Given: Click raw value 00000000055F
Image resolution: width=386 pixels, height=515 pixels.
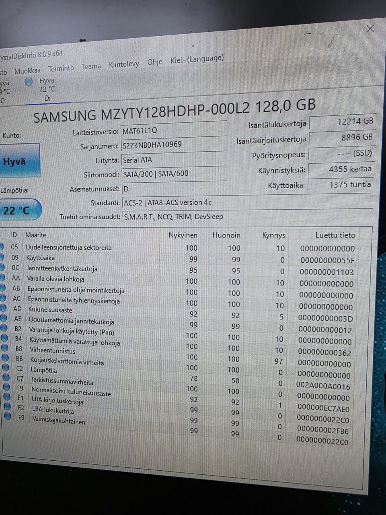Looking at the screenshot, I should pos(327,261).
